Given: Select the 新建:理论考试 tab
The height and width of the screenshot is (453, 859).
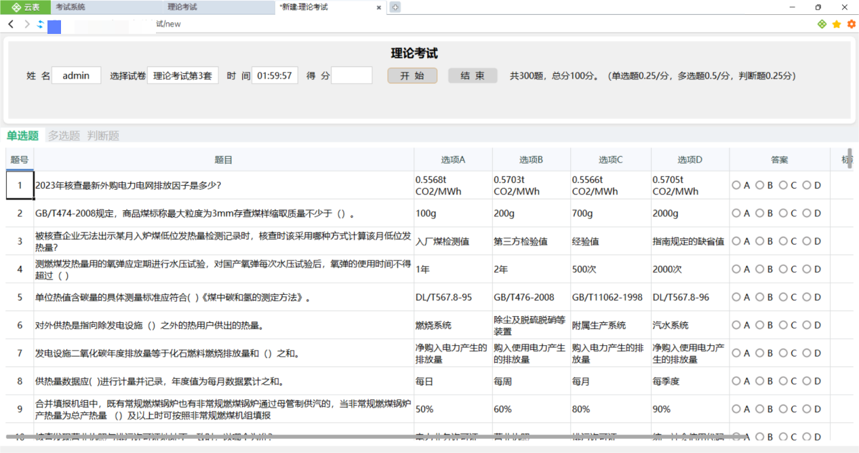Looking at the screenshot, I should (330, 7).
